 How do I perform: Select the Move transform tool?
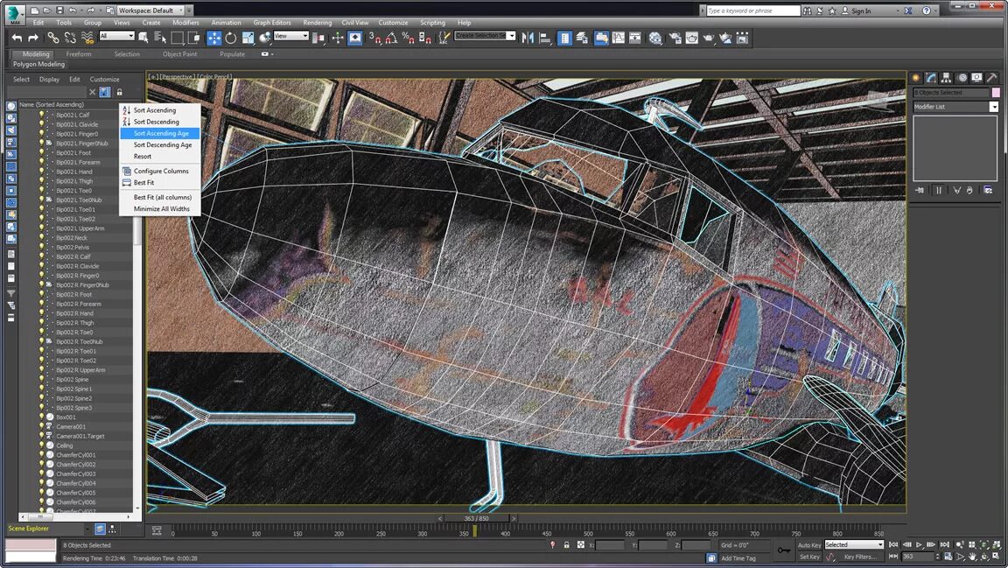pyautogui.click(x=214, y=38)
